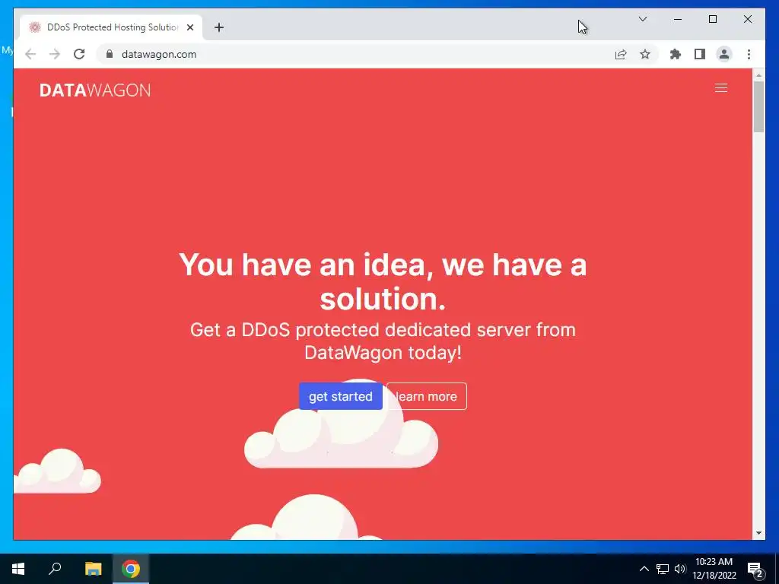Click the vertical scrollbar thumb
The image size is (779, 584).
click(x=758, y=106)
